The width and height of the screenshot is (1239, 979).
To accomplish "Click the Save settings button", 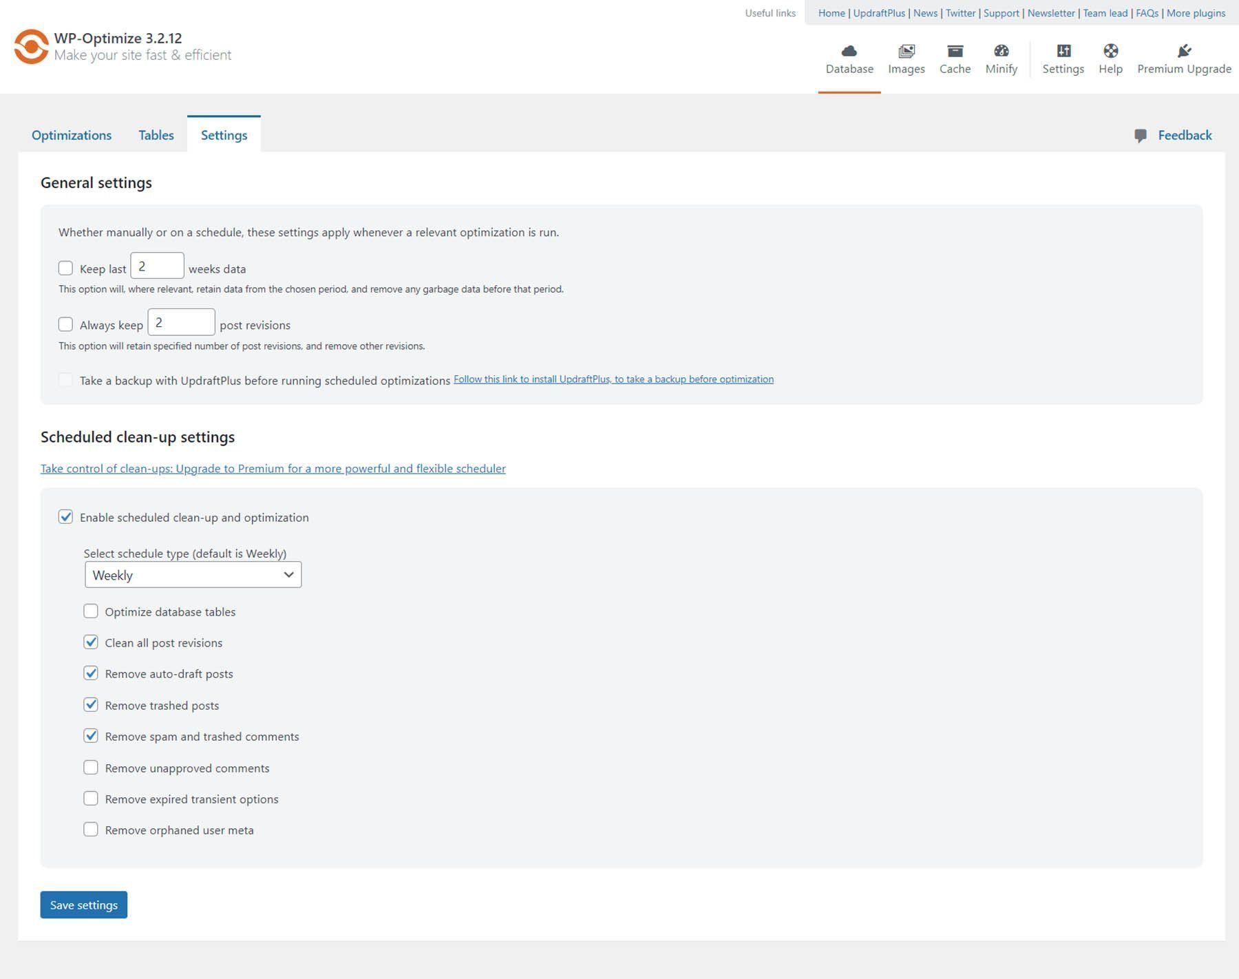I will (x=83, y=905).
